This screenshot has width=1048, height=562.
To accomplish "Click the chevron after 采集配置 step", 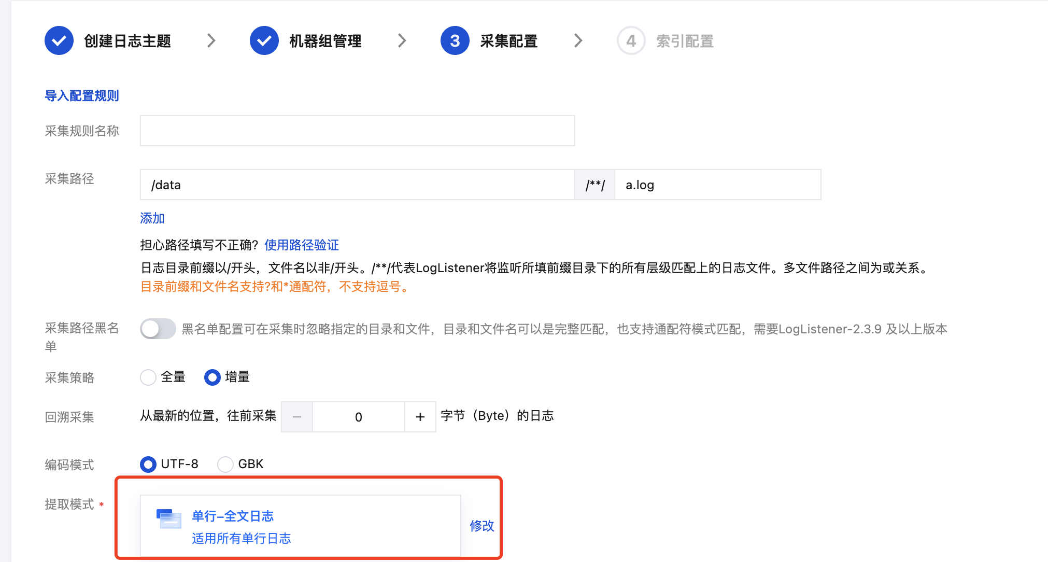I will coord(578,40).
